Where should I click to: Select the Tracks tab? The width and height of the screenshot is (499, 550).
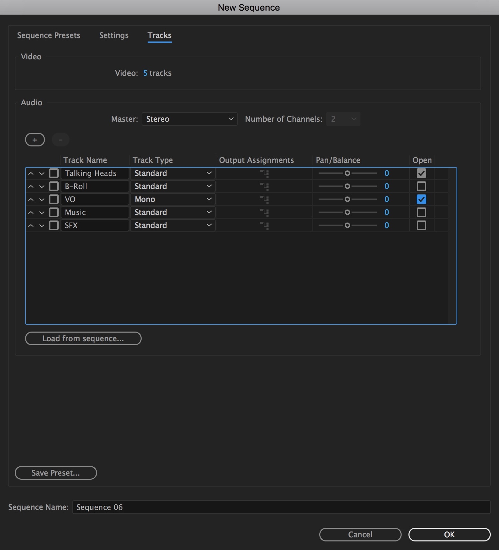pyautogui.click(x=159, y=35)
